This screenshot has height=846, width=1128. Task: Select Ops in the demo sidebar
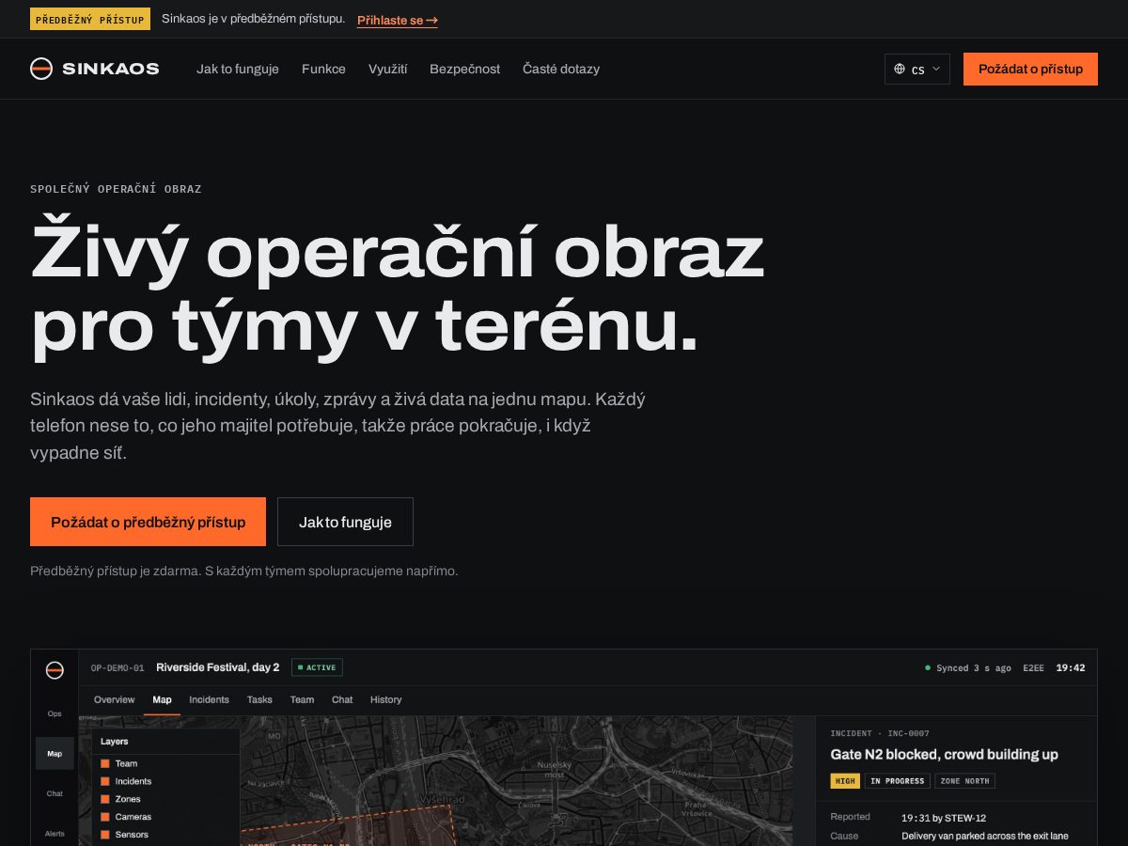point(55,713)
